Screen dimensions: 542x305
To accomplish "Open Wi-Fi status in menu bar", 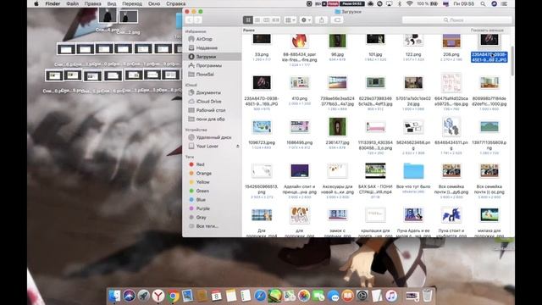I will click(x=410, y=3).
